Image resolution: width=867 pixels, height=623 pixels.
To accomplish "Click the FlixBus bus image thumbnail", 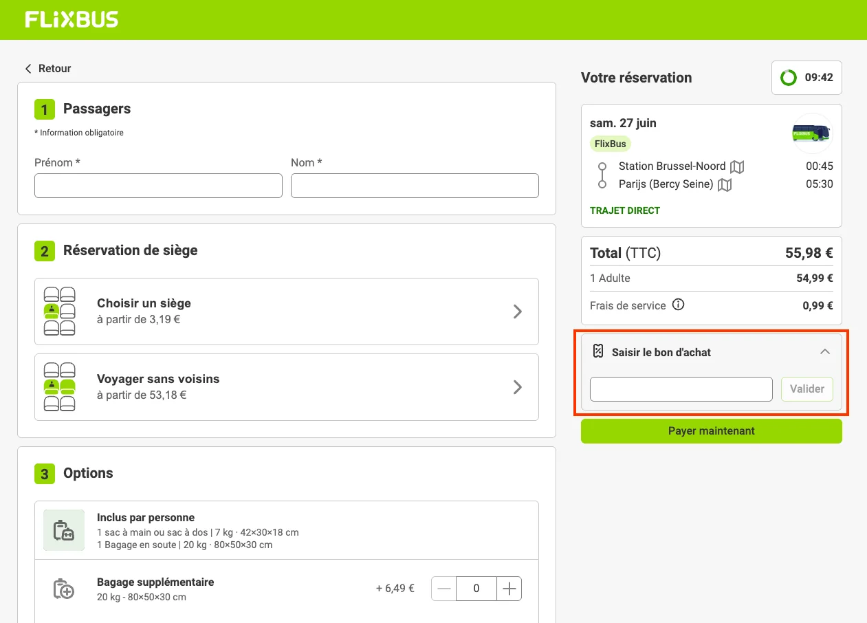I will pos(812,133).
